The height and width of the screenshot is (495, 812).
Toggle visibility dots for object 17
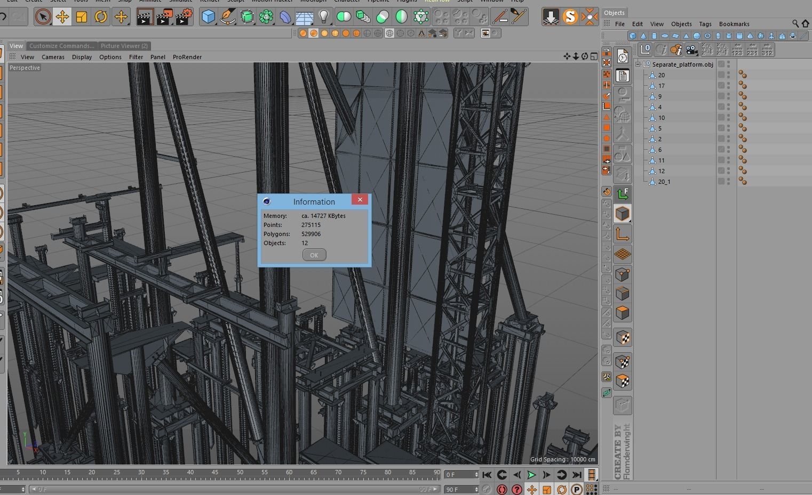pos(728,86)
